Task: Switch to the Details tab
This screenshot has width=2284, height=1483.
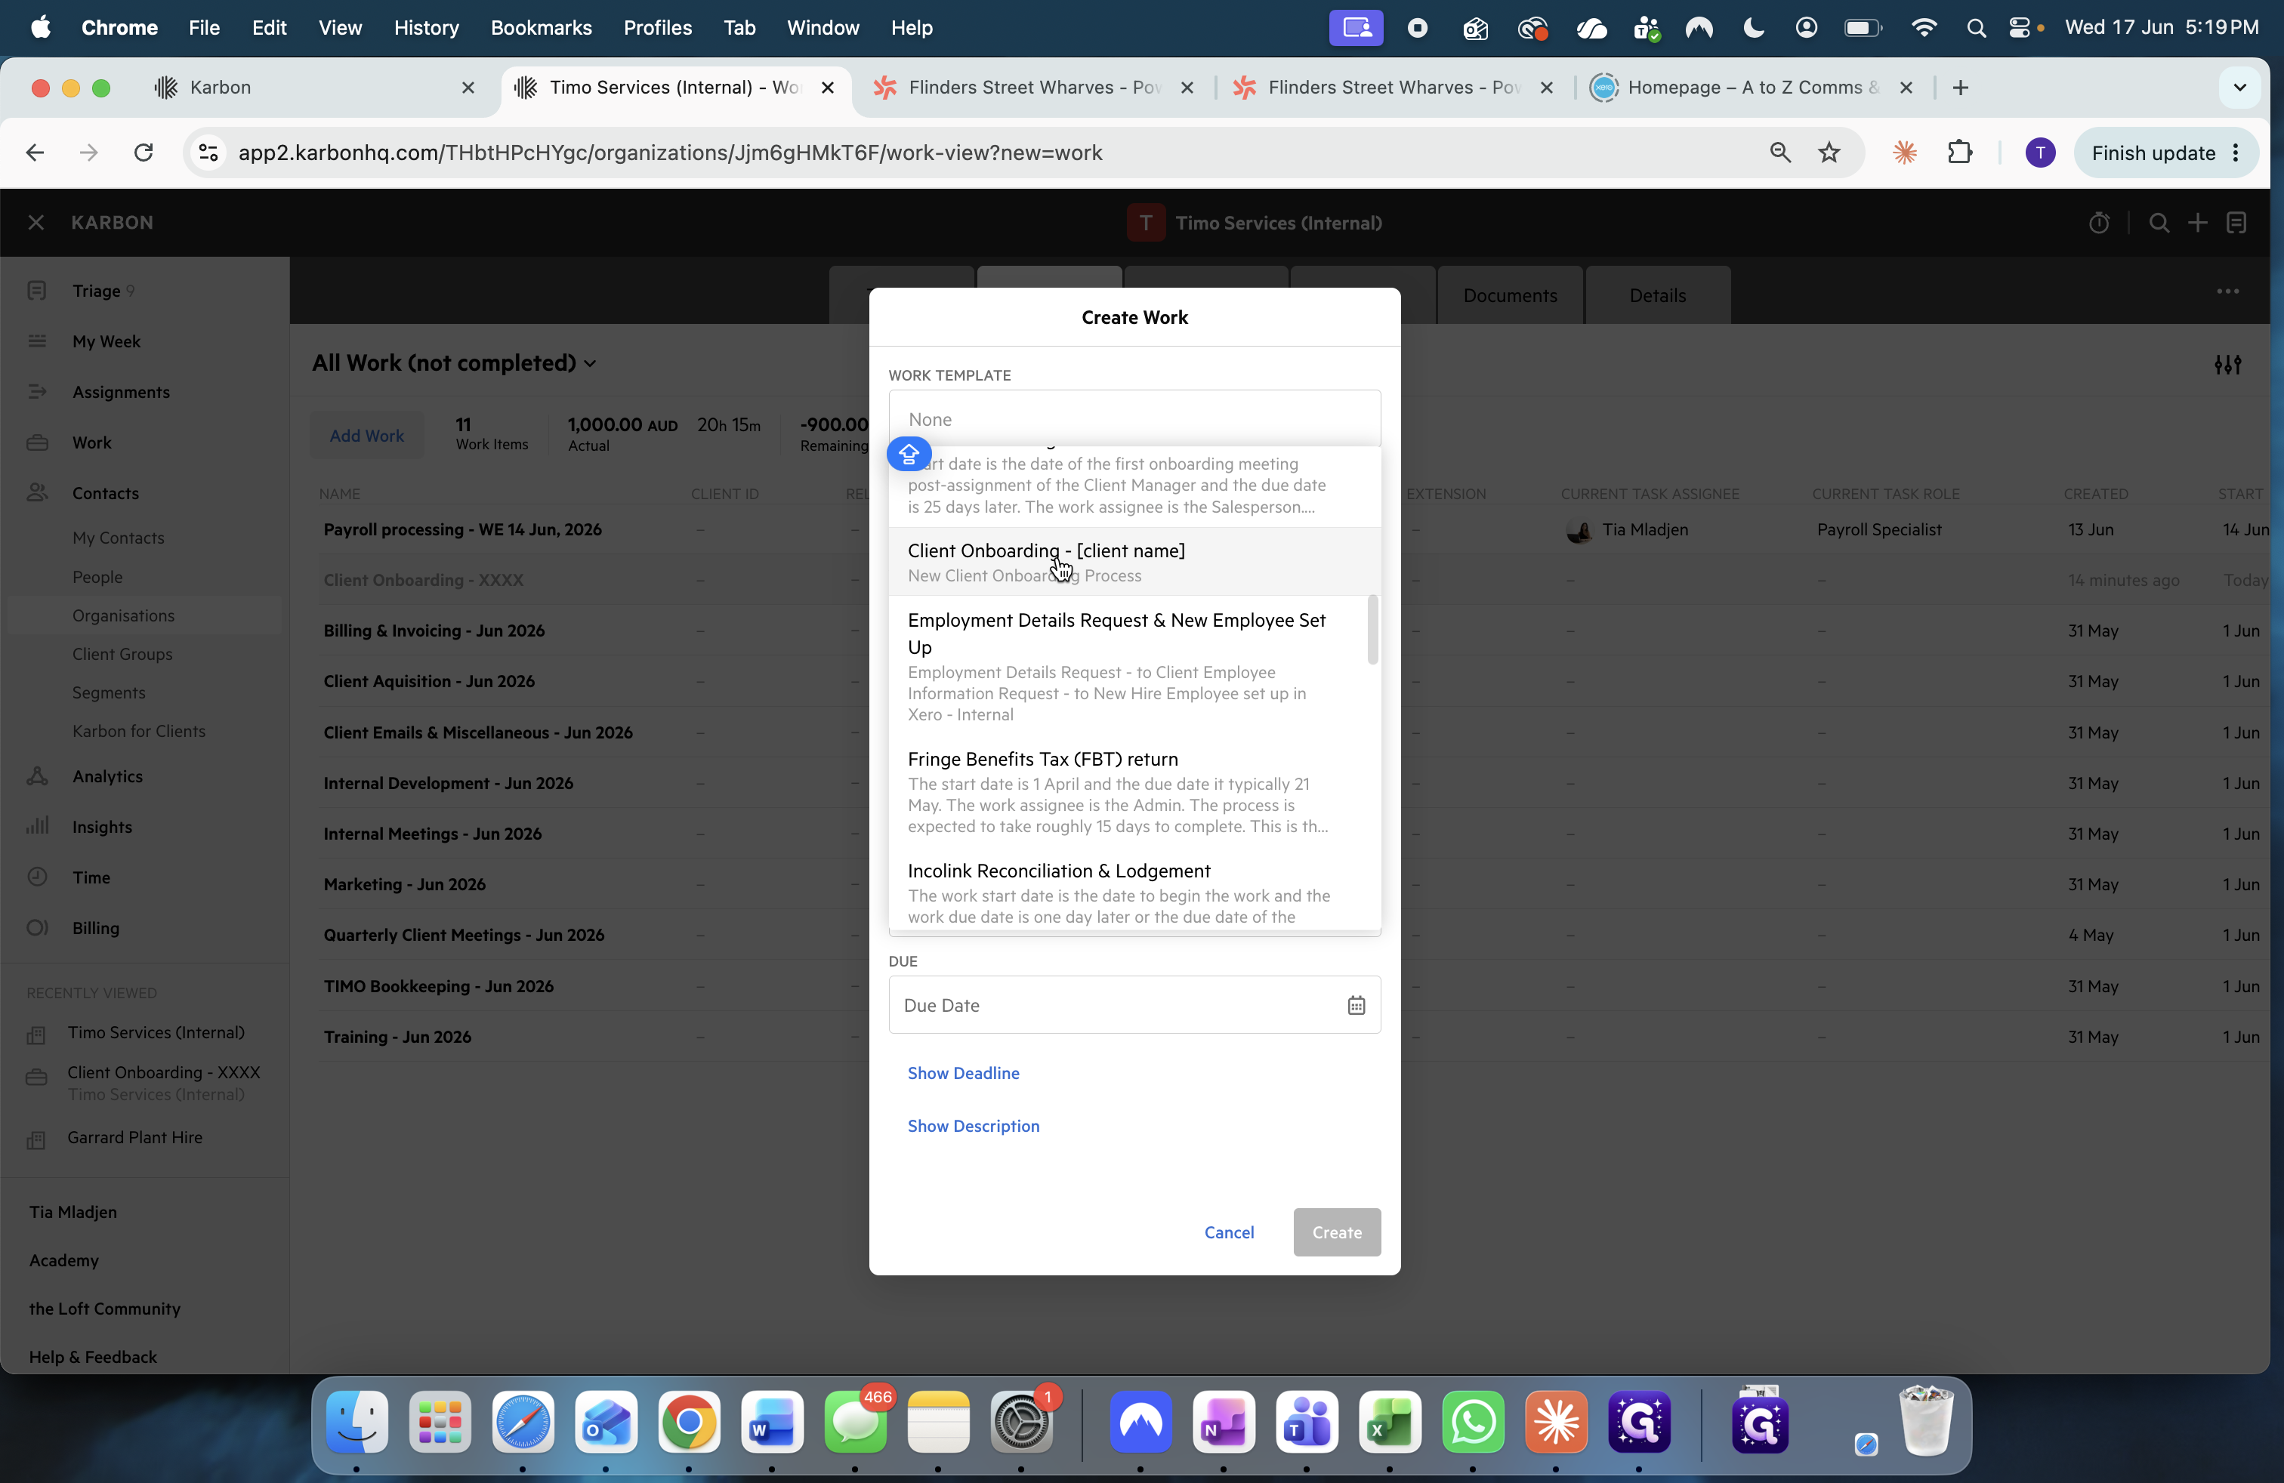Action: pyautogui.click(x=1657, y=295)
